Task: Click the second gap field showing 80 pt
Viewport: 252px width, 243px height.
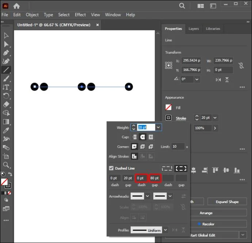Action: [155, 178]
